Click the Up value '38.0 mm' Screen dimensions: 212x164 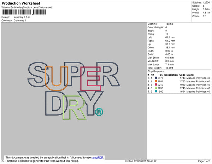(170, 44)
